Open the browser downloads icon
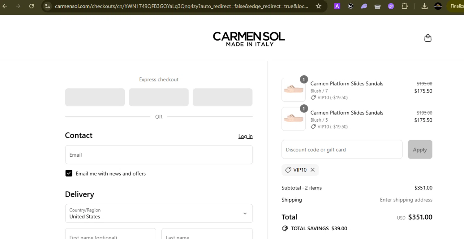The width and height of the screenshot is (464, 239). (x=424, y=6)
